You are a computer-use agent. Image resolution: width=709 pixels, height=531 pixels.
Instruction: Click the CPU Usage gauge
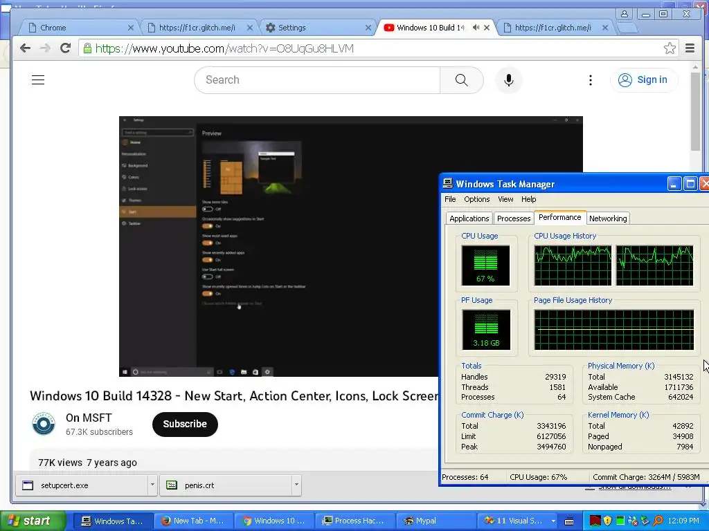[485, 265]
